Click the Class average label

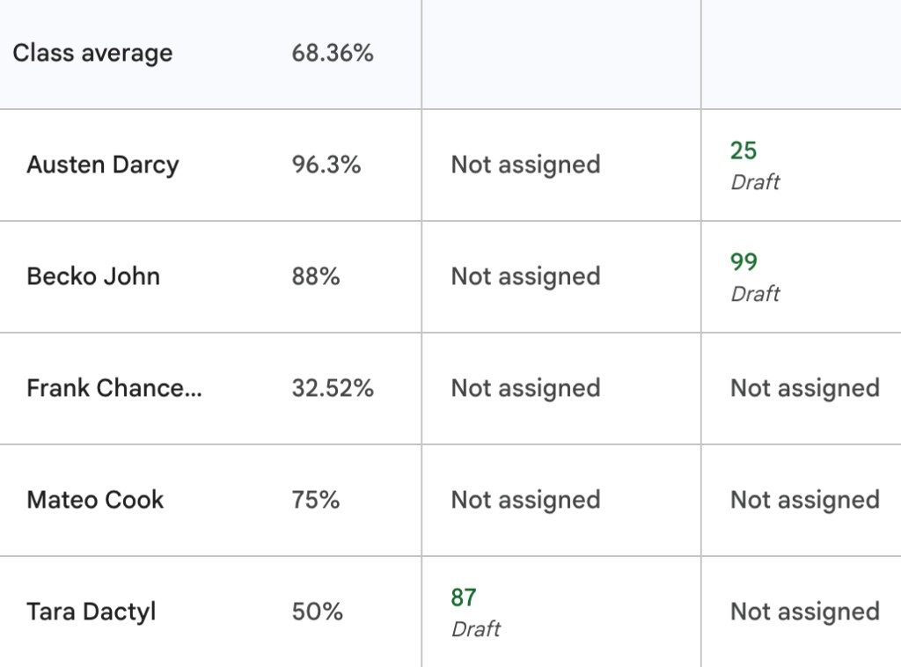coord(92,53)
